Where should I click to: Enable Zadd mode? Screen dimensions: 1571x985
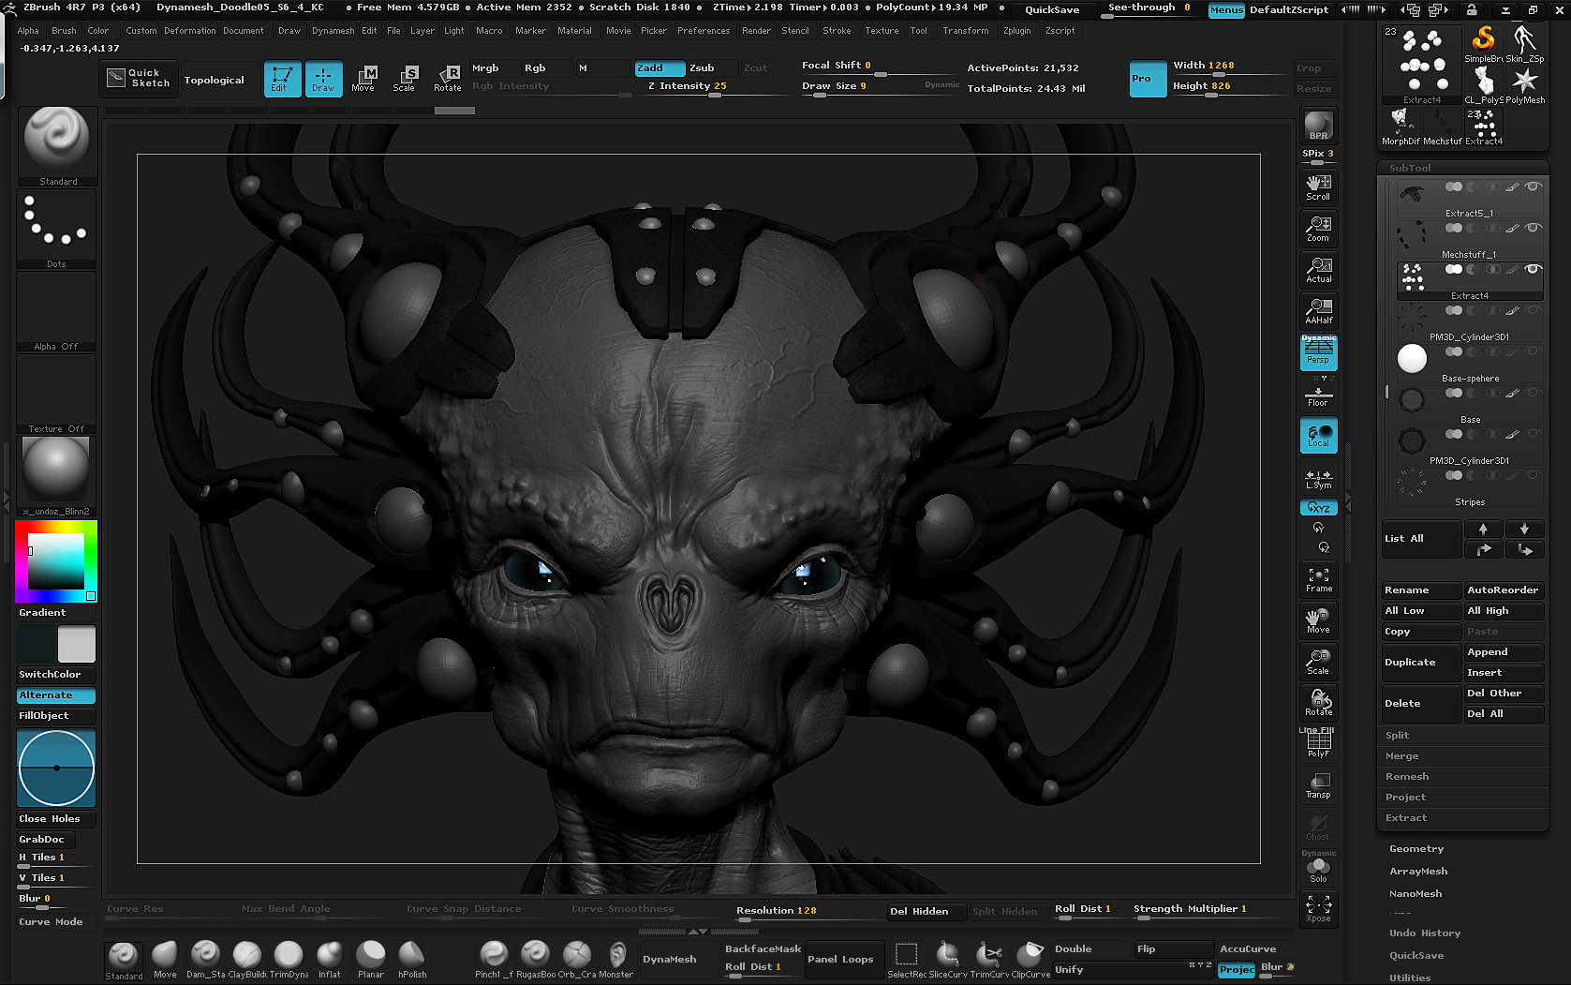click(x=659, y=67)
